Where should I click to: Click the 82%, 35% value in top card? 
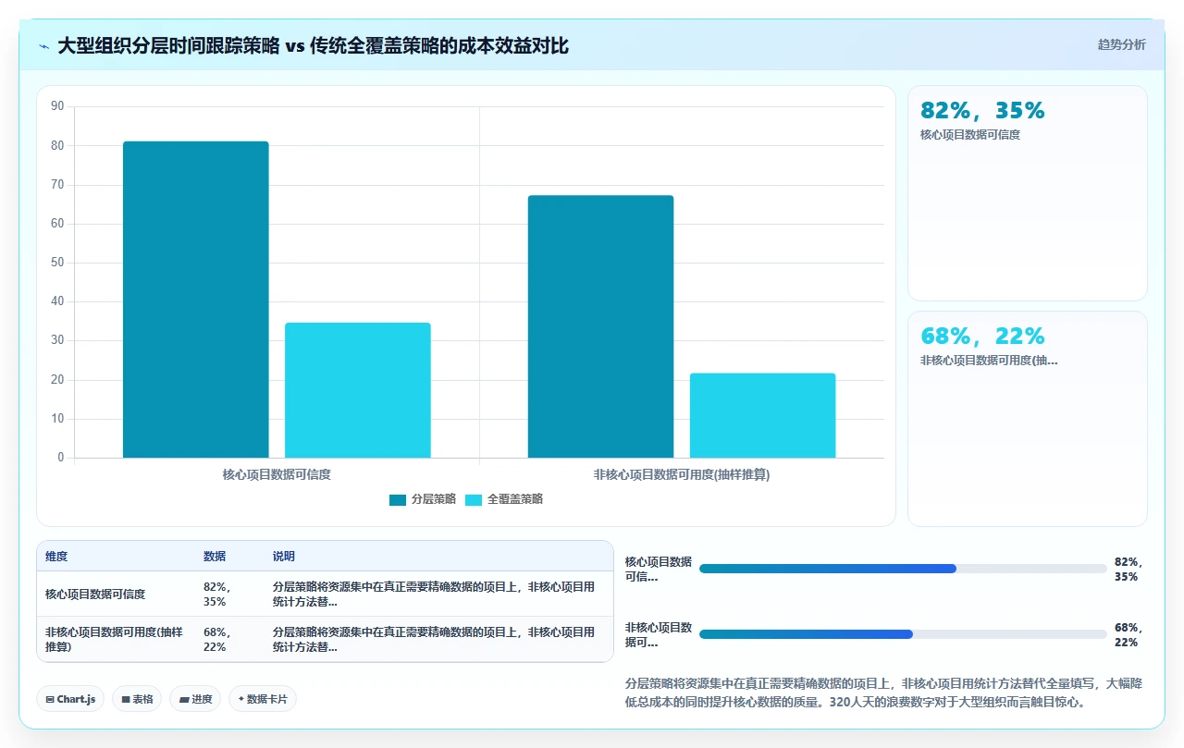(x=982, y=111)
